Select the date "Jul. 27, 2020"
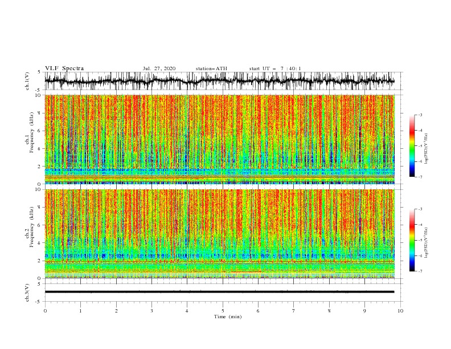This screenshot has height=349, width=451. 159,68
